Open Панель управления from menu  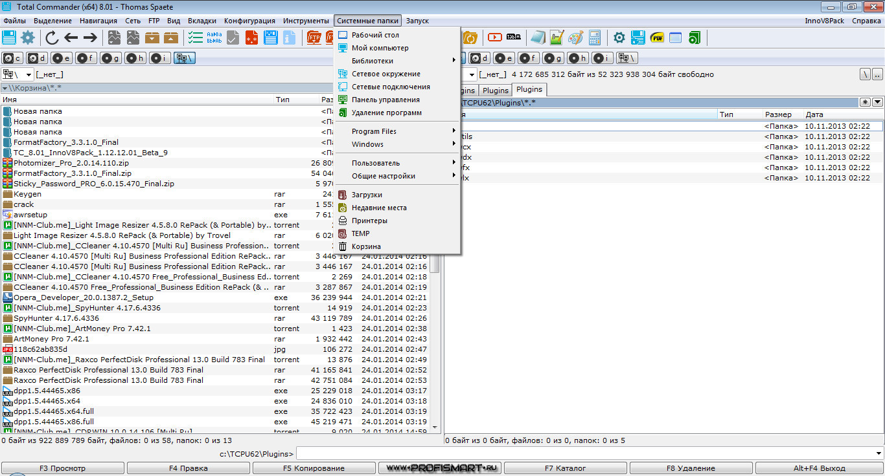[397, 100]
